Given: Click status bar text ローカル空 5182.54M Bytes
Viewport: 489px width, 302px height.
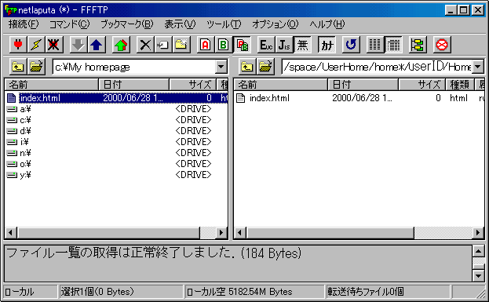Looking at the screenshot, I should [239, 292].
